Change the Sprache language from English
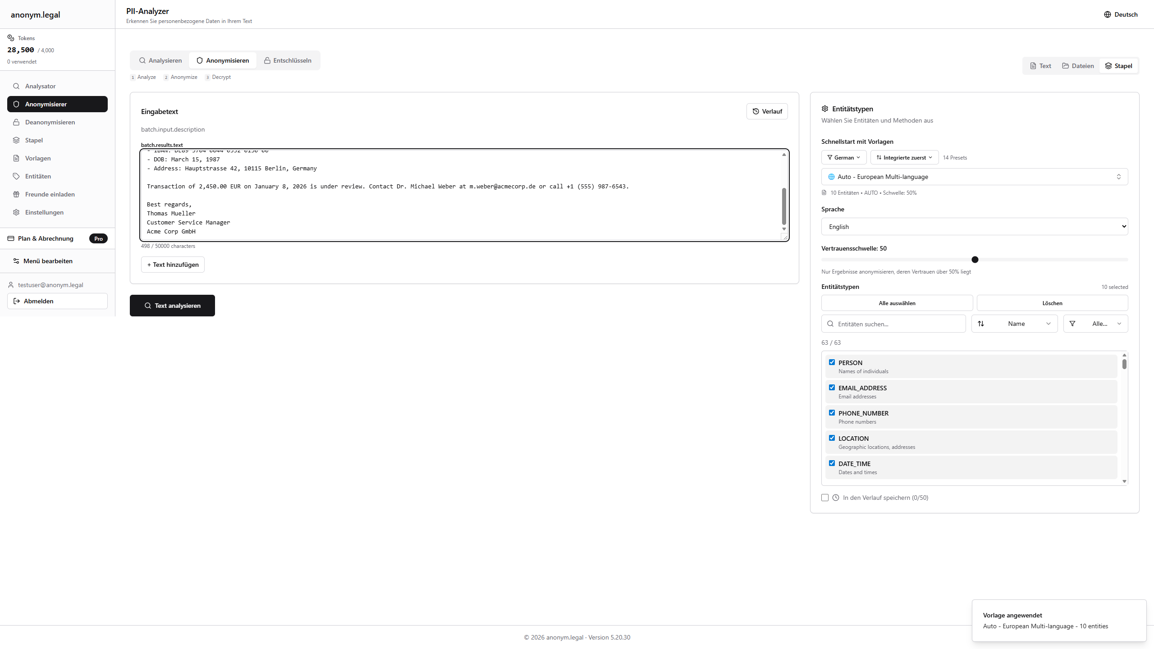Image resolution: width=1154 pixels, height=649 pixels. [974, 226]
